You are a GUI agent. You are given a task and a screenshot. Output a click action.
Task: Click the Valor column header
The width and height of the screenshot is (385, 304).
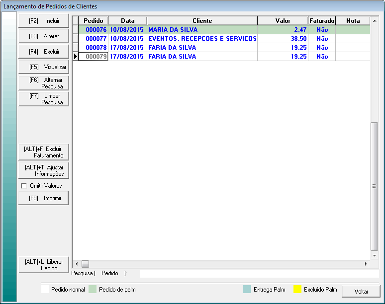pyautogui.click(x=283, y=21)
